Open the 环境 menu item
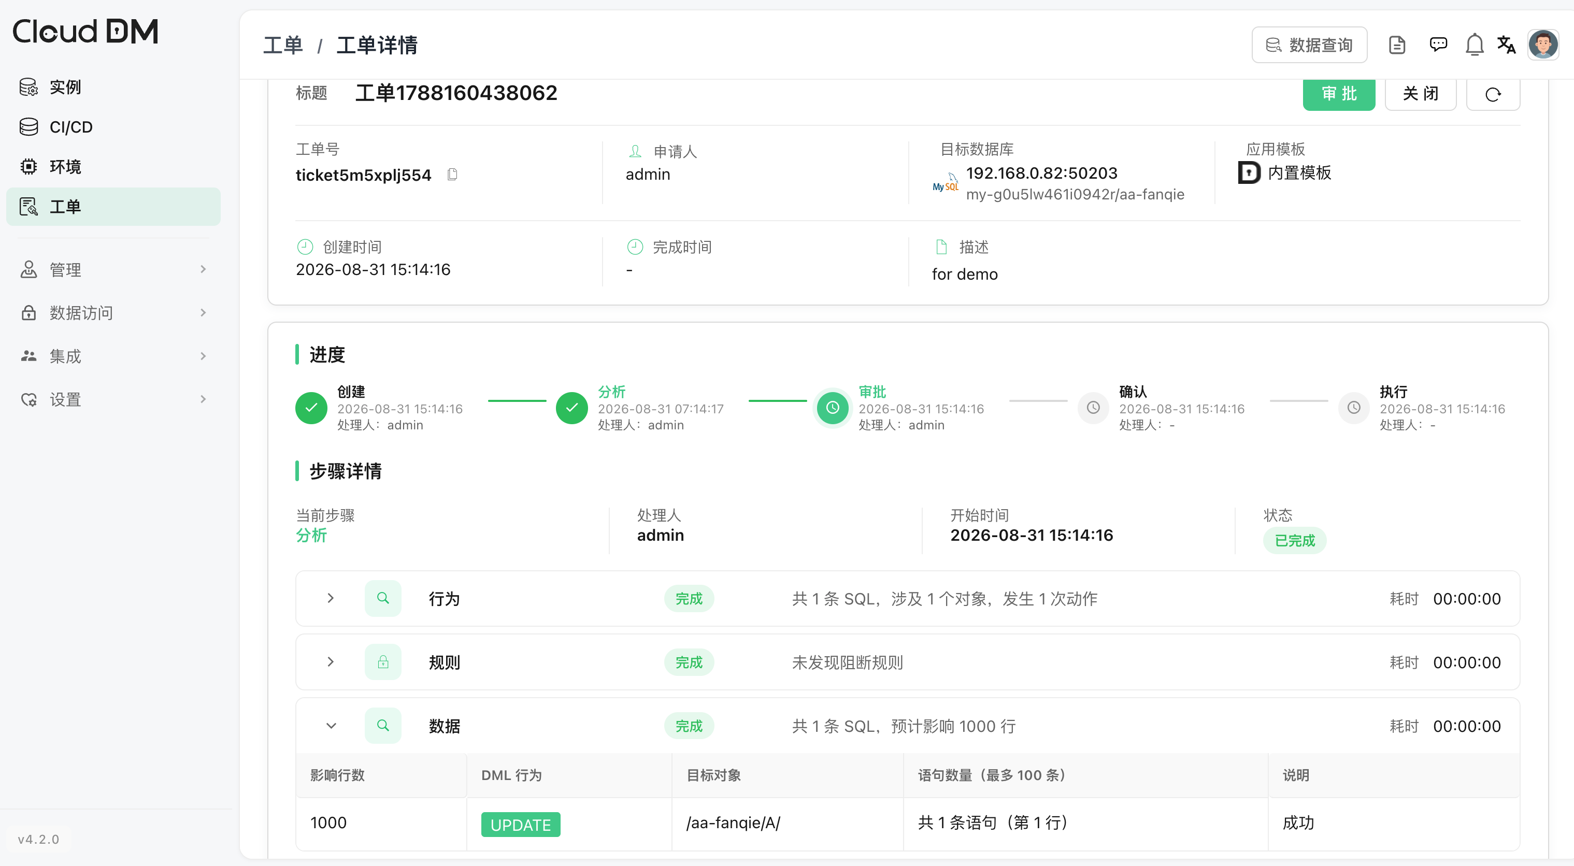Image resolution: width=1574 pixels, height=866 pixels. pos(113,167)
